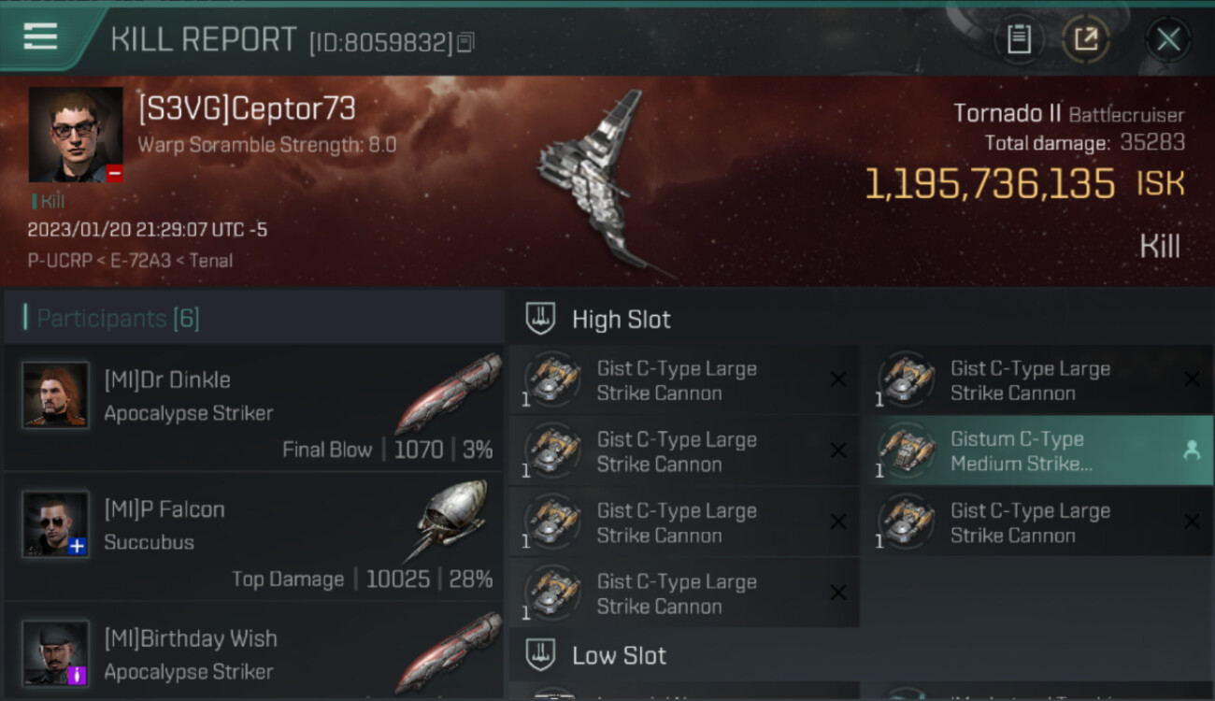Image resolution: width=1215 pixels, height=701 pixels.
Task: Select P Falcon's portrait
Action: pos(56,524)
